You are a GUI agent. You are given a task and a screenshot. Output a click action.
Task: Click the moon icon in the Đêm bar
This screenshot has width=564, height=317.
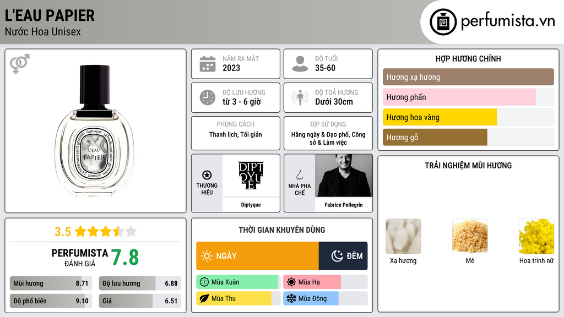point(337,256)
